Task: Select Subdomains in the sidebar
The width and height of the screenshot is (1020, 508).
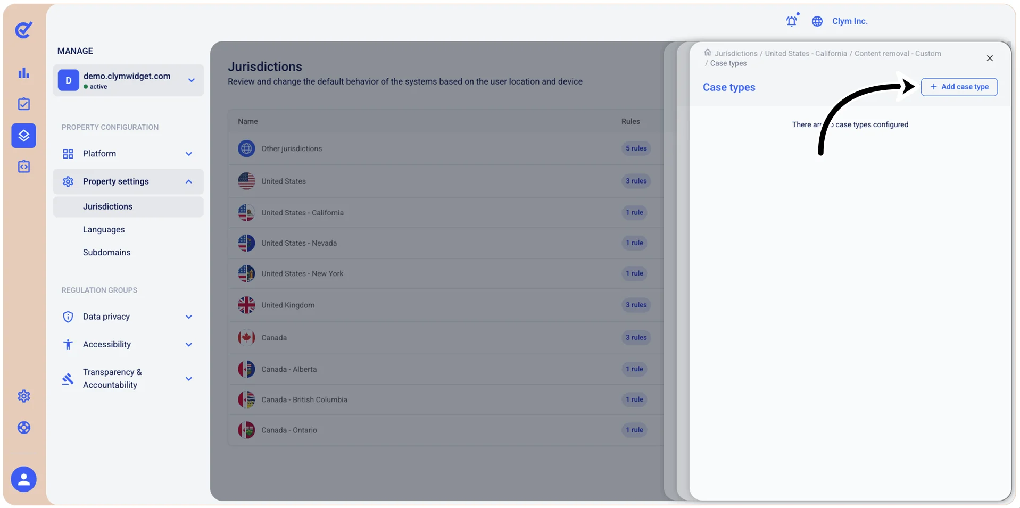Action: (106, 253)
